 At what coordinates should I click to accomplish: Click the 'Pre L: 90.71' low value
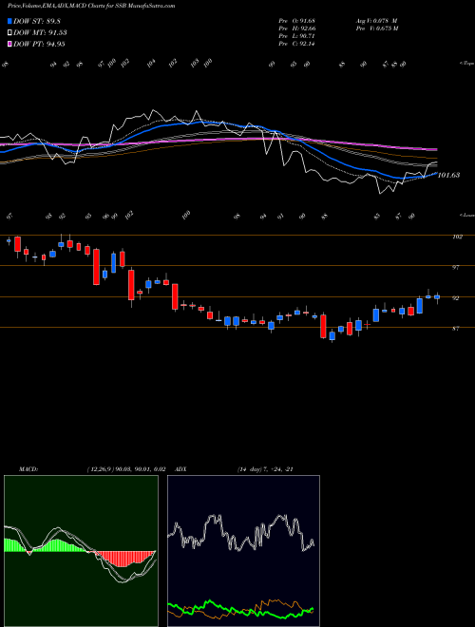pyautogui.click(x=296, y=36)
